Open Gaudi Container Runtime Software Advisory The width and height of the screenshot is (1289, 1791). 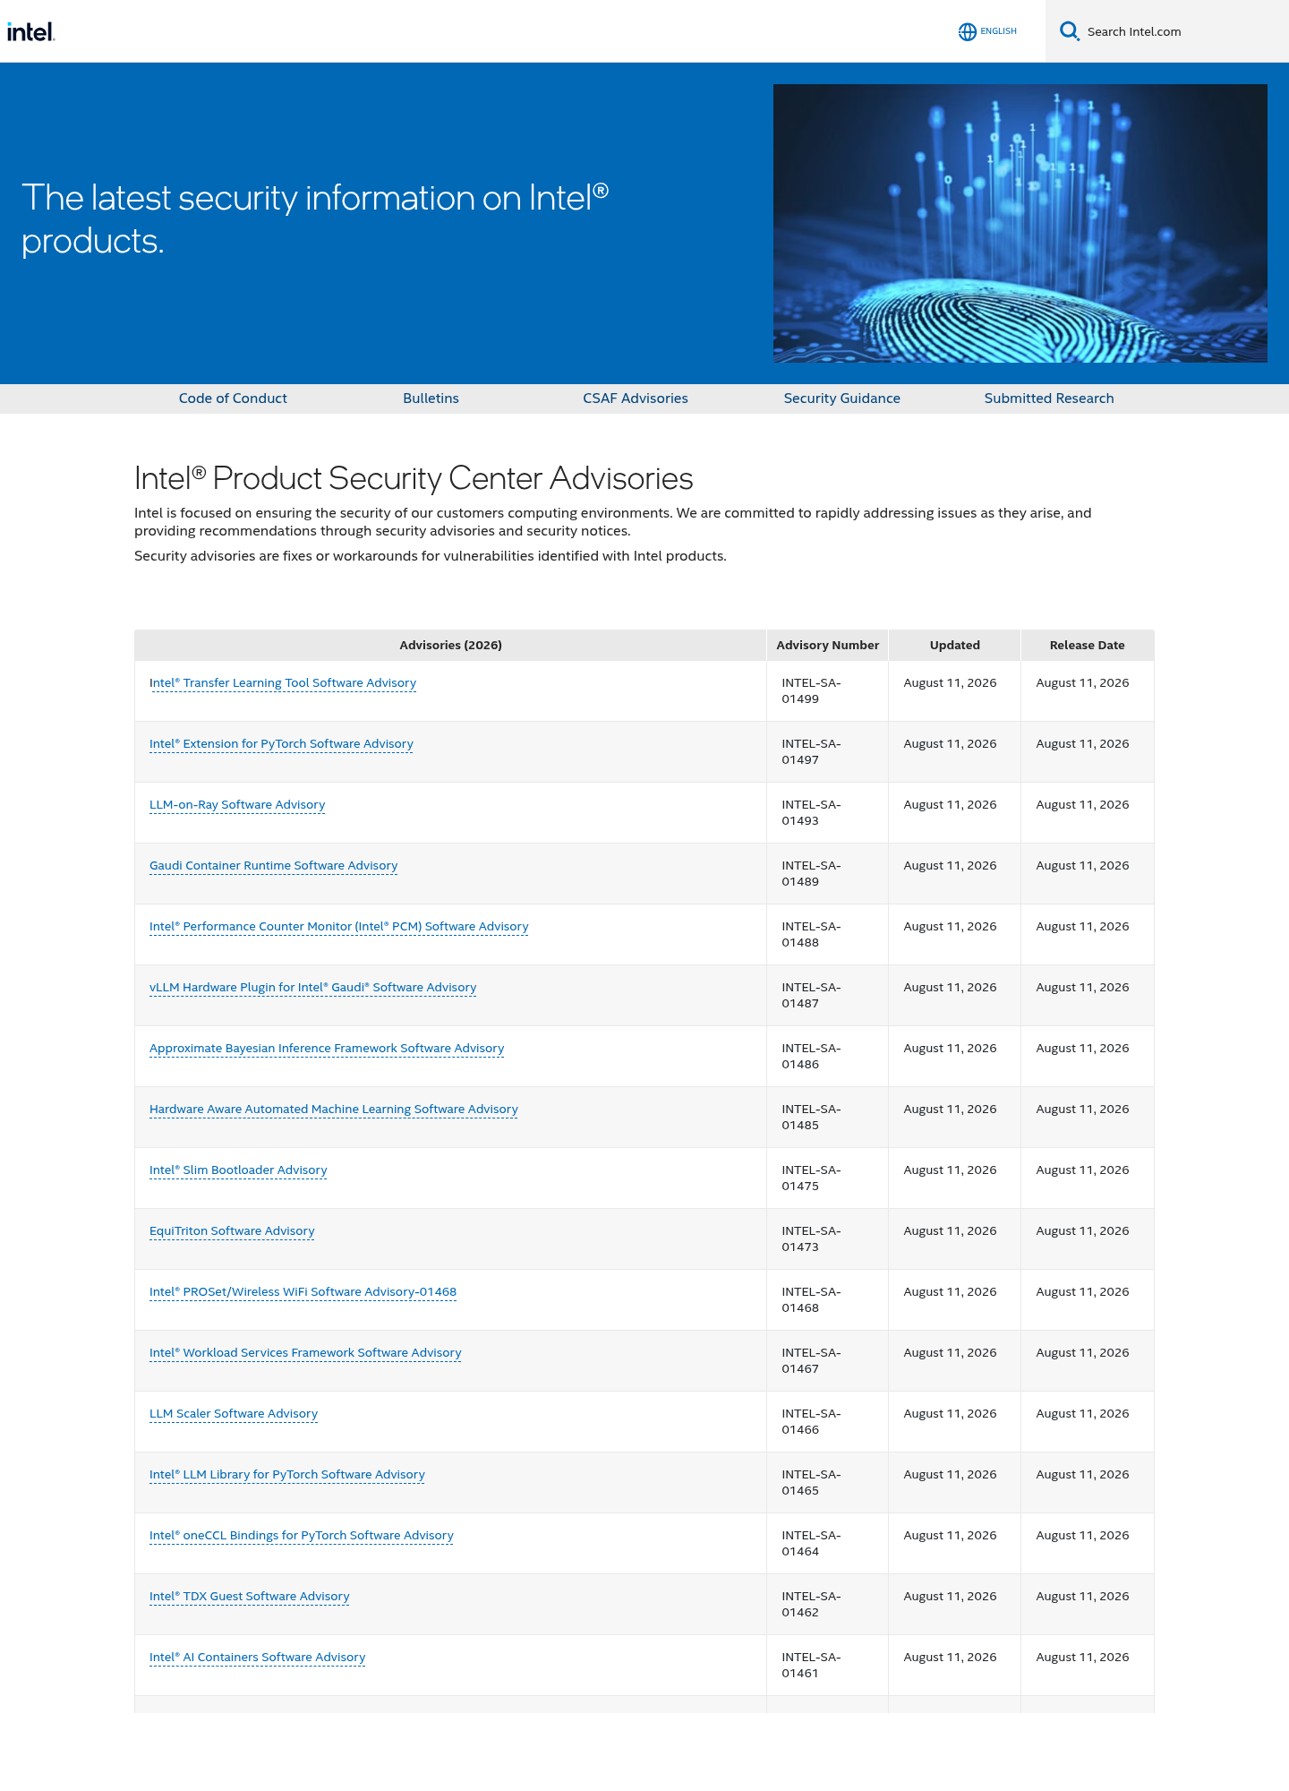click(273, 866)
